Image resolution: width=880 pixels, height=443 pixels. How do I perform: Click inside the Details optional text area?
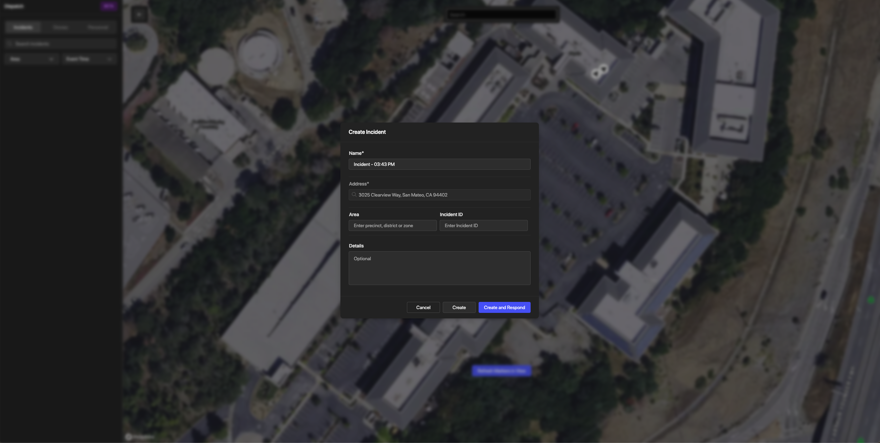coord(439,268)
